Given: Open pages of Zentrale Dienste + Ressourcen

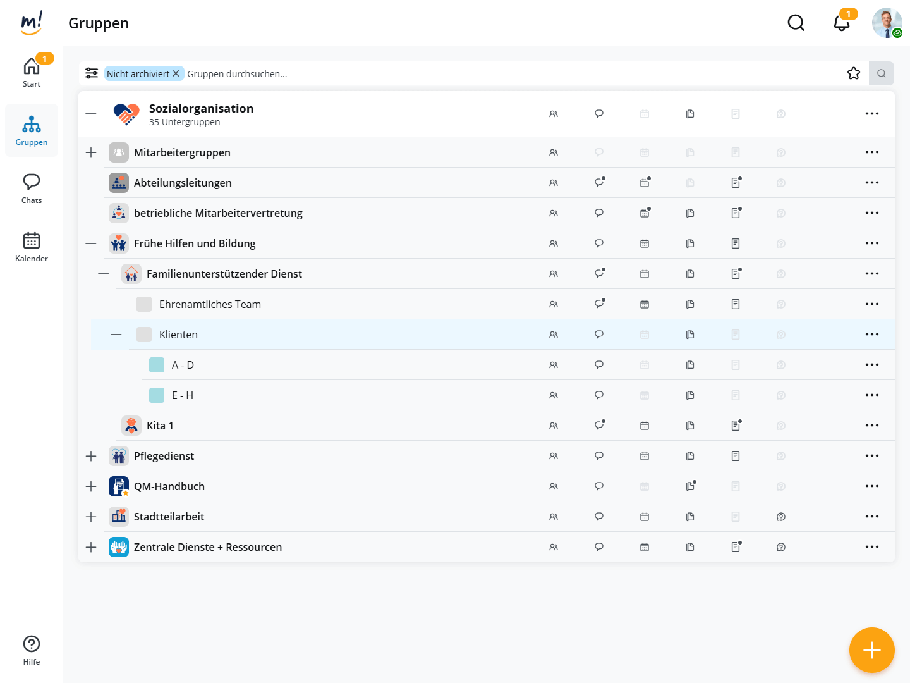Looking at the screenshot, I should pos(736,547).
